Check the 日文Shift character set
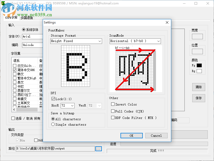 point(14,66)
